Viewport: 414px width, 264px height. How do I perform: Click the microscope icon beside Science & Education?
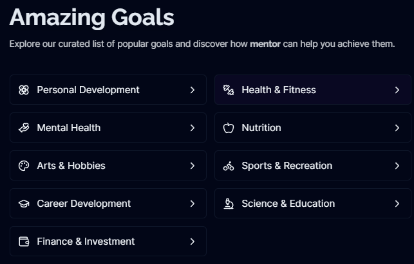(229, 204)
